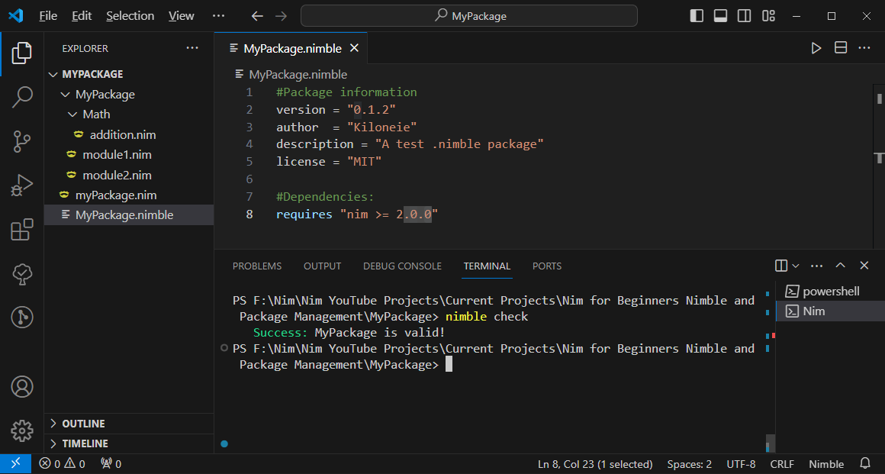Open Run and Debug view icon
Viewport: 885px width, 474px height.
coord(21,185)
